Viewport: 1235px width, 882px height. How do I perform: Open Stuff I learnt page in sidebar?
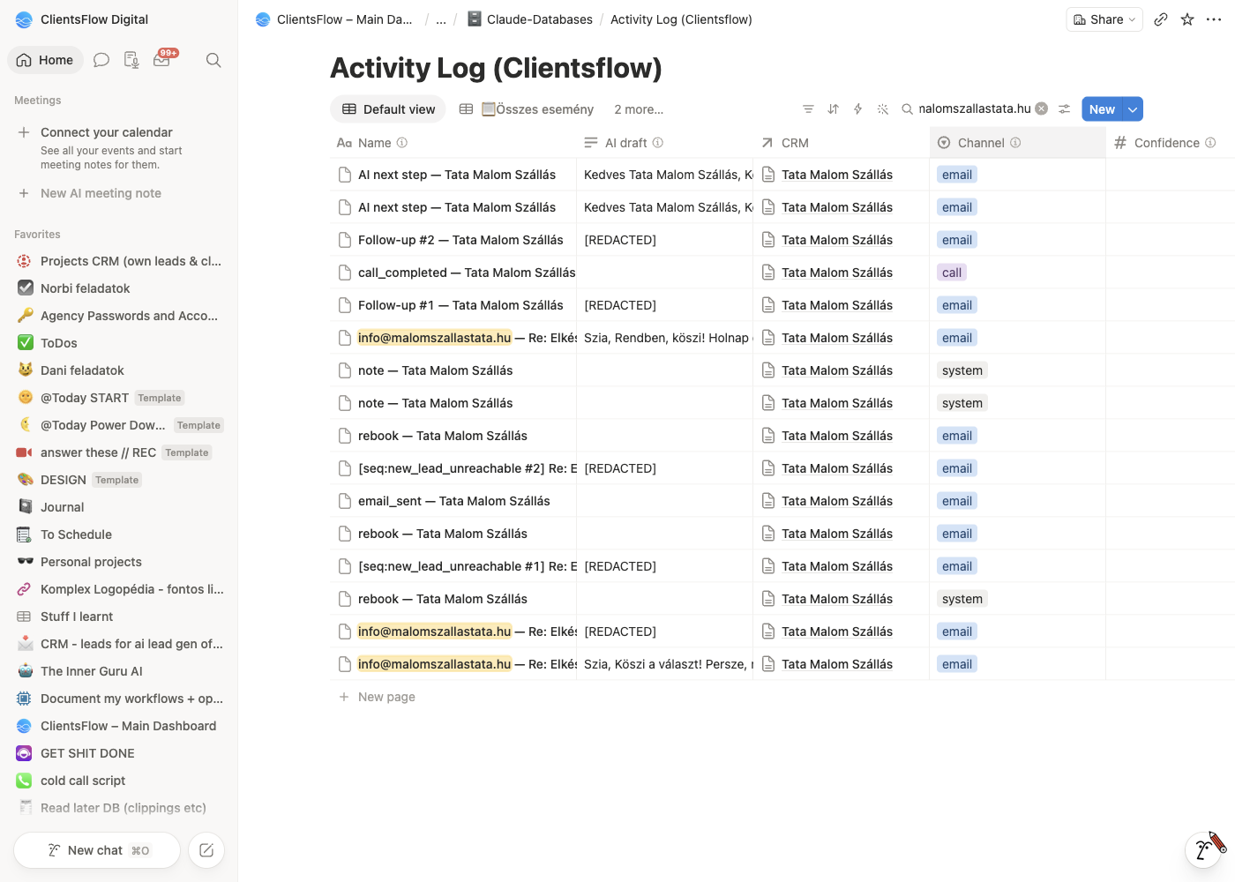(x=119, y=617)
